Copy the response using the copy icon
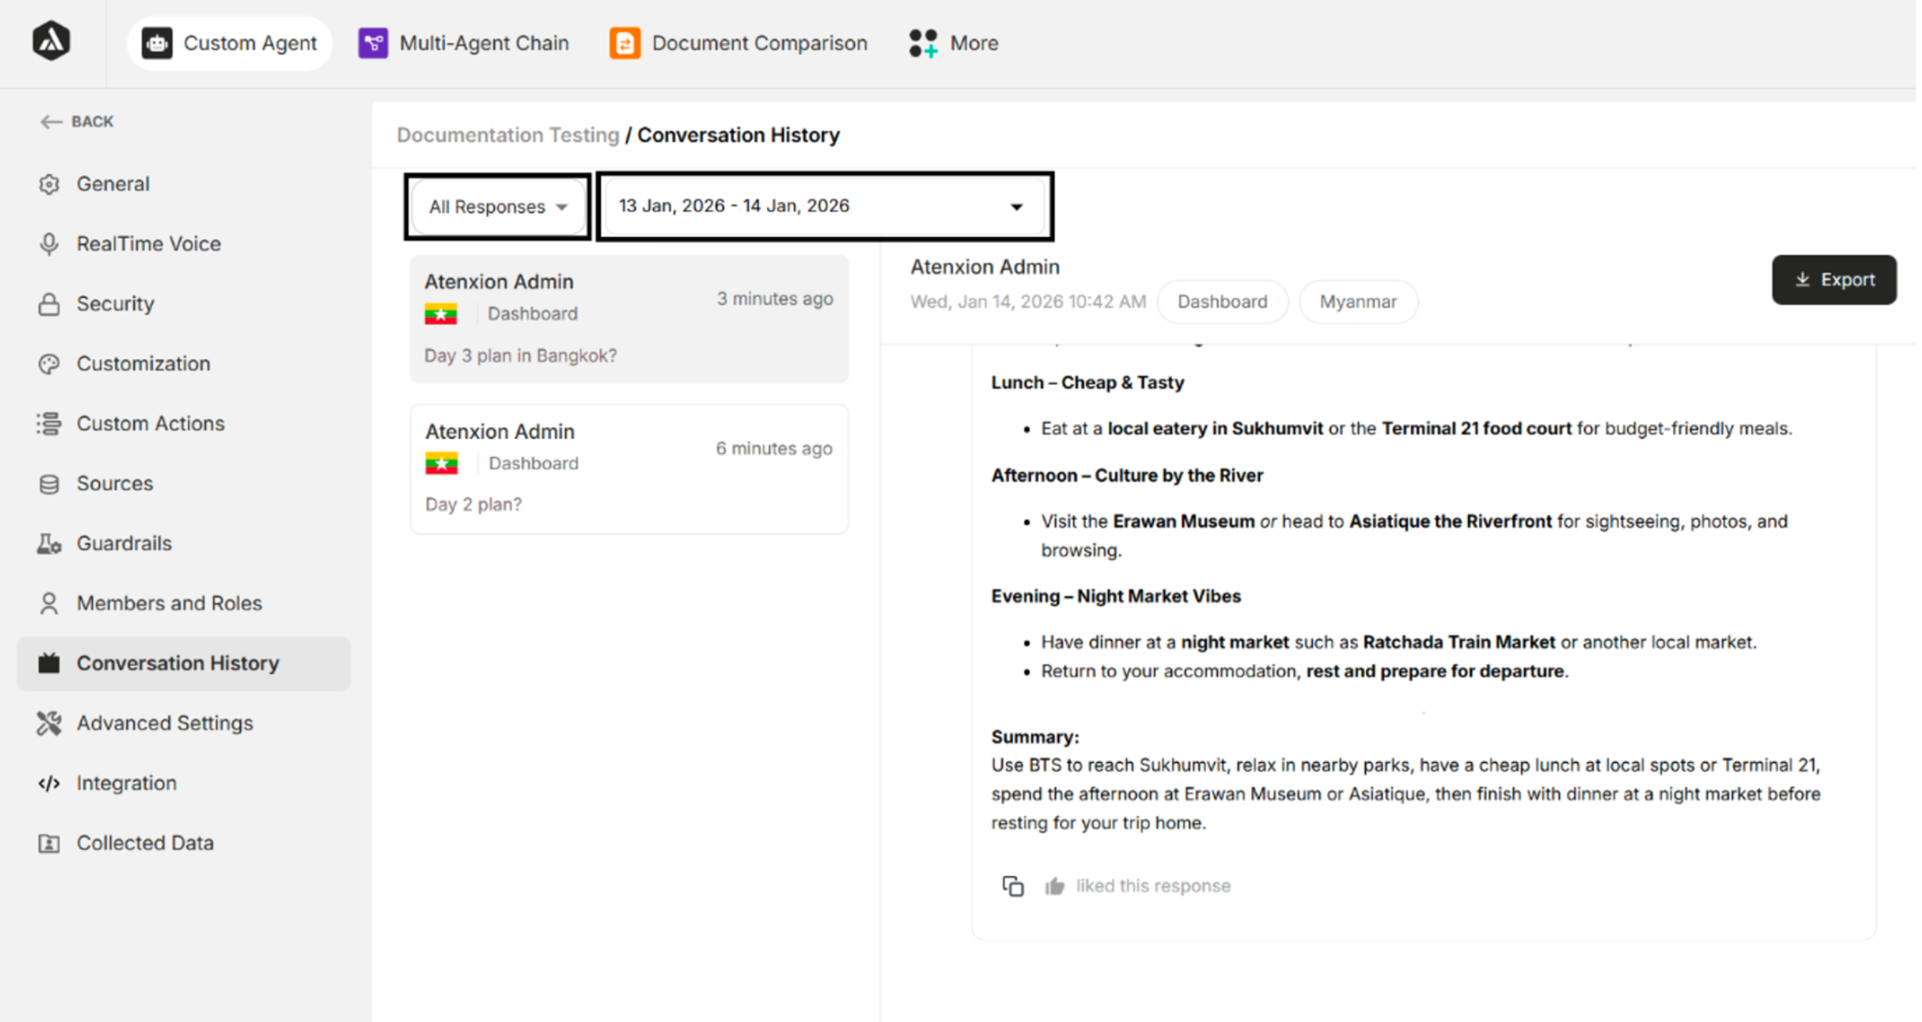The image size is (1922, 1022). [1013, 885]
